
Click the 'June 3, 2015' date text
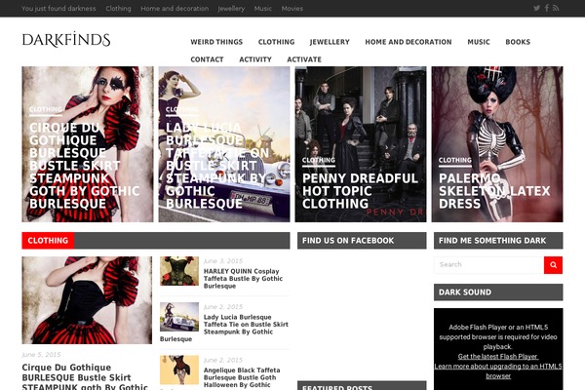[223, 261]
